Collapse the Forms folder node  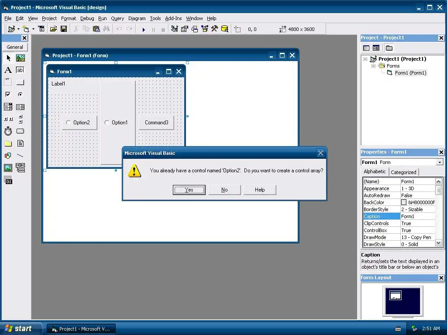pos(373,66)
